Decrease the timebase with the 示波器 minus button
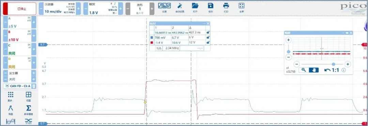Viewport: 368px width, 126px height. click(41, 9)
